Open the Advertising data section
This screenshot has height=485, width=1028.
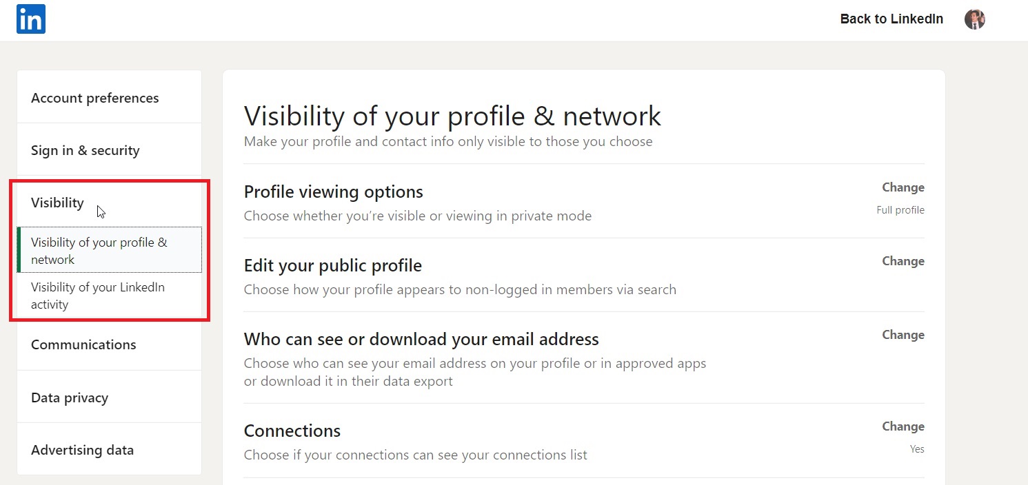[82, 450]
